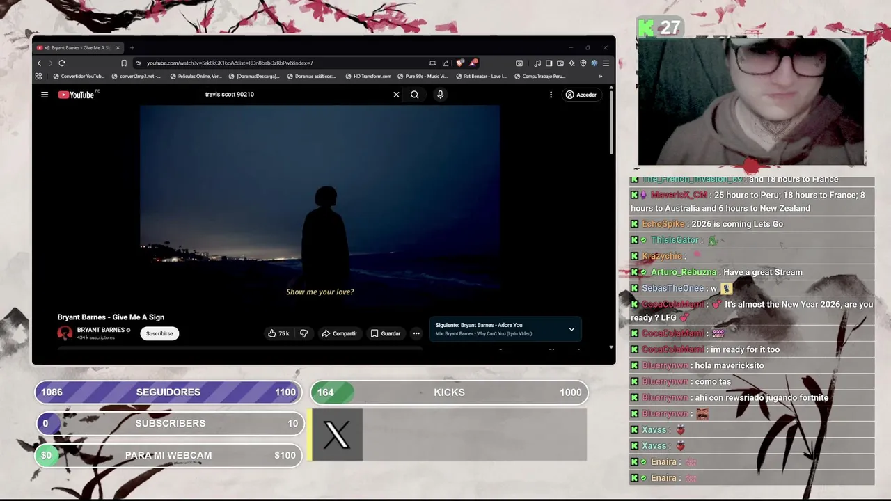This screenshot has width=891, height=501.
Task: Click chat username EchoSpike
Action: click(663, 224)
